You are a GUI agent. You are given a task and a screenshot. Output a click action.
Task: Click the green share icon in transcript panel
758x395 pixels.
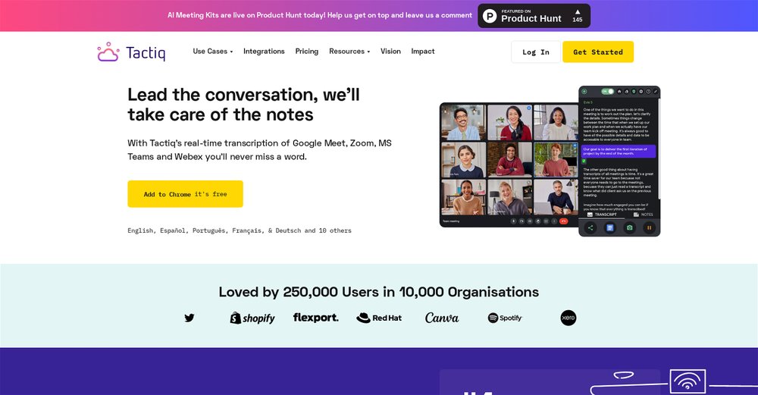590,227
